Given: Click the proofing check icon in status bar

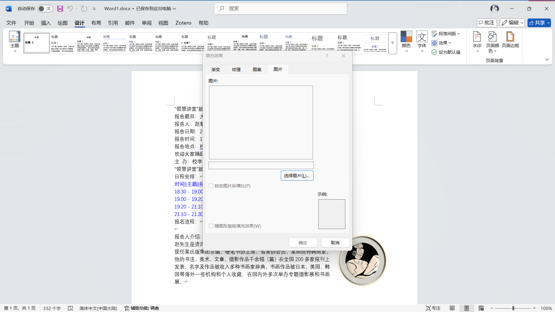Looking at the screenshot, I should 70,308.
